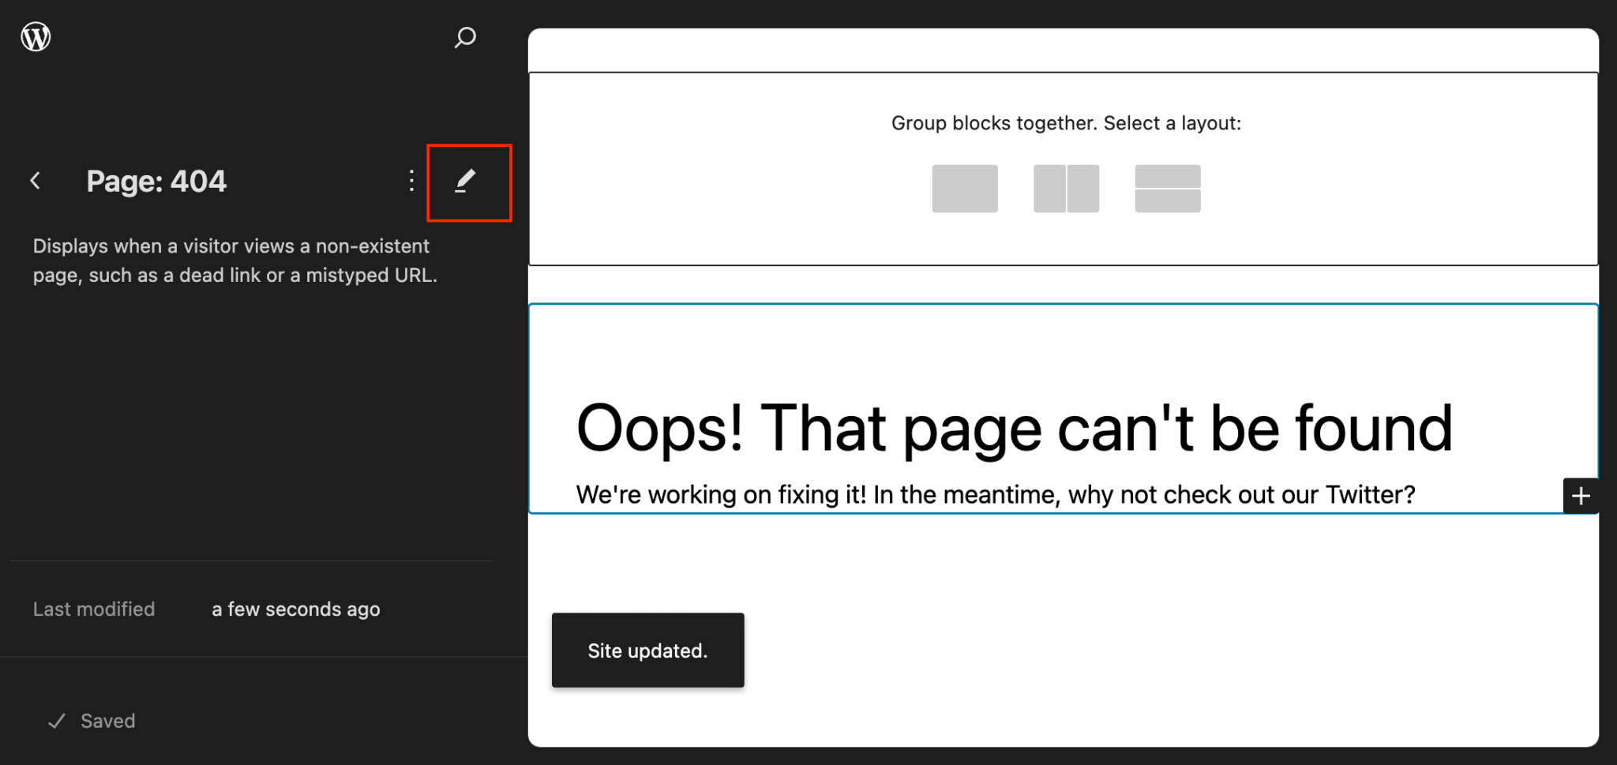1617x765 pixels.
Task: Click the 'Group blocks together' placeholder text
Action: [x=1066, y=123]
